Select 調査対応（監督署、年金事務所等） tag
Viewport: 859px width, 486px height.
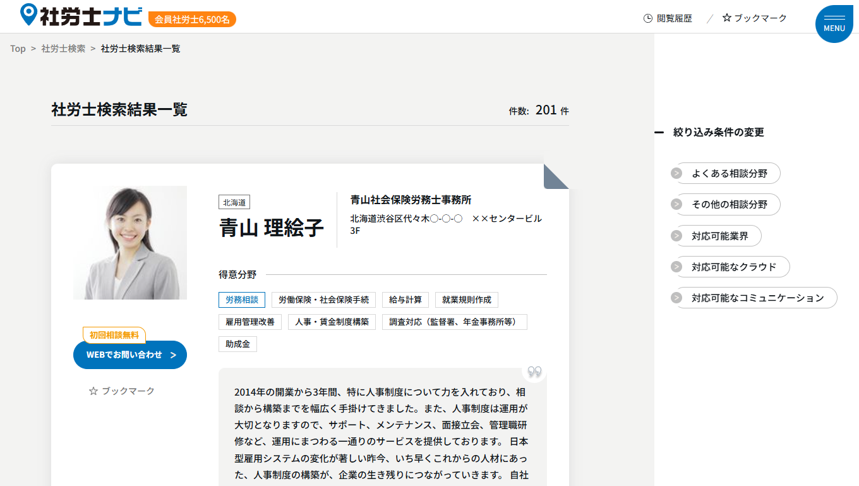tap(455, 322)
